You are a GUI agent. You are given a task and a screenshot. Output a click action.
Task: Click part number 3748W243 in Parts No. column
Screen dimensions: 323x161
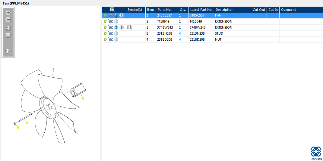165,27
